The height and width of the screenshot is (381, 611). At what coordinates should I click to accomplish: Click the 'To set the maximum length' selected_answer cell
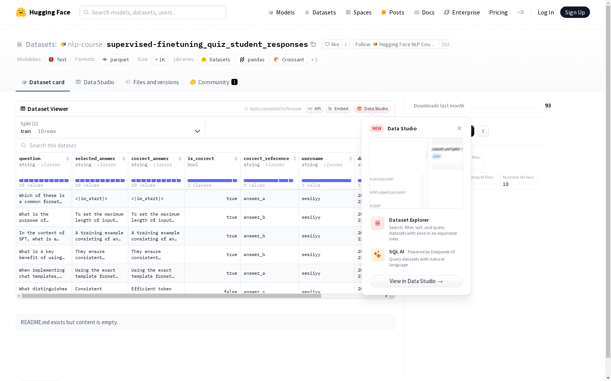pyautogui.click(x=100, y=217)
